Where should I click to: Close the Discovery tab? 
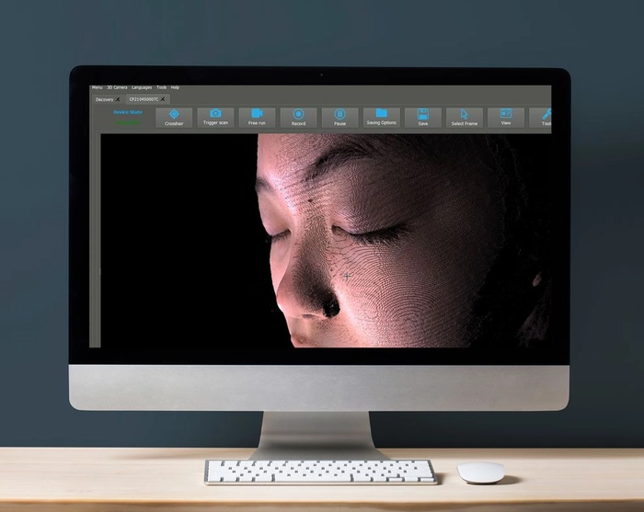point(118,99)
